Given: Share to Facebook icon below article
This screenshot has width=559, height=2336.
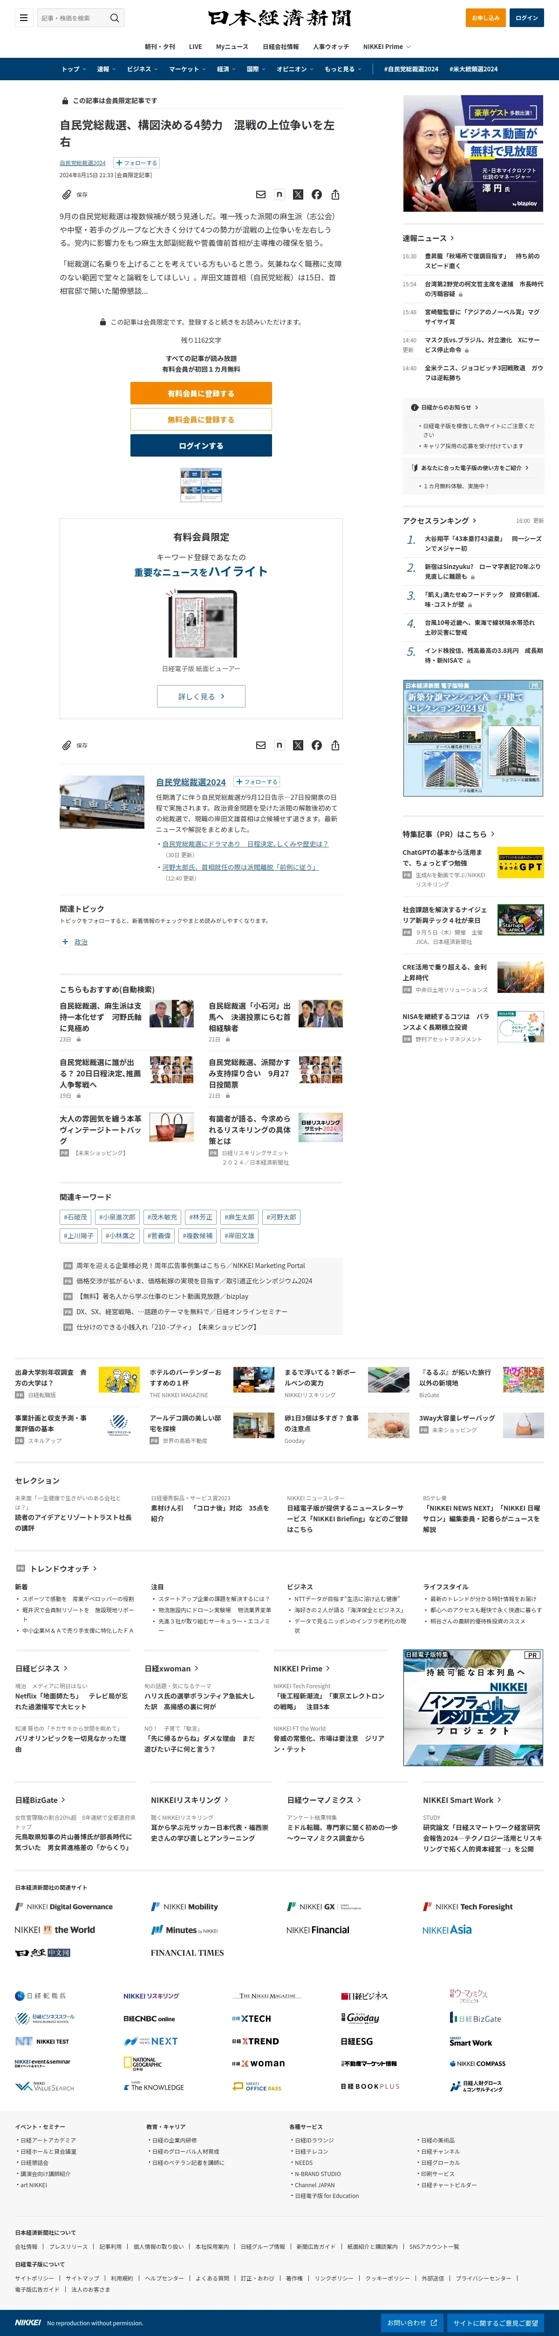Looking at the screenshot, I should coord(316,745).
